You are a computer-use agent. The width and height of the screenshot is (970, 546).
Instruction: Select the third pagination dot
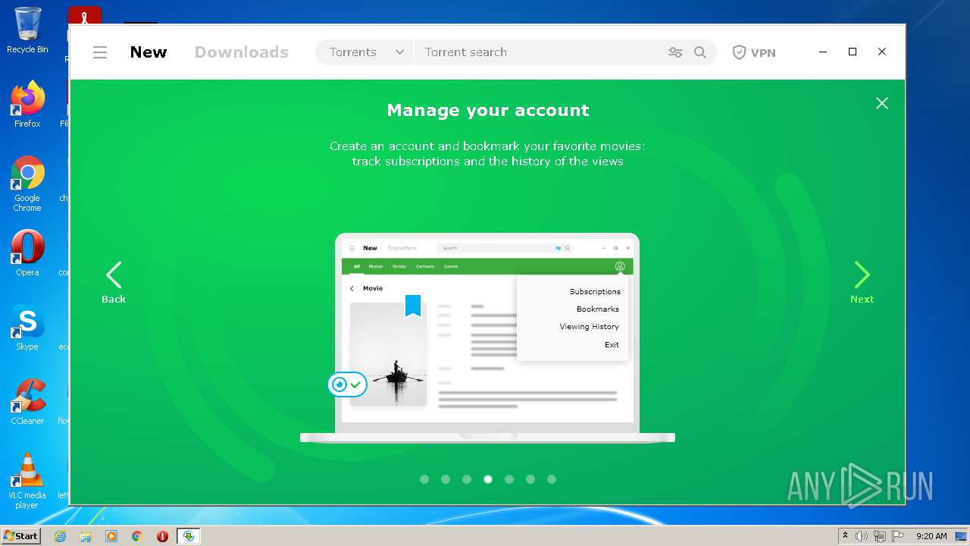(467, 479)
